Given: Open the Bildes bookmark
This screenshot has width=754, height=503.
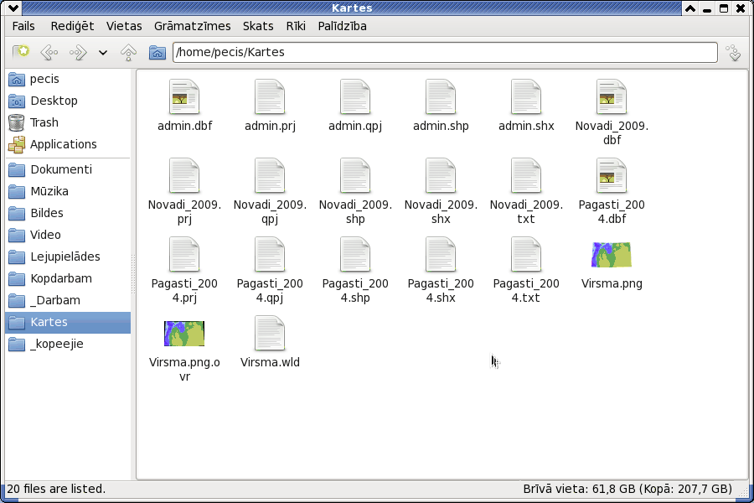Looking at the screenshot, I should click(68, 213).
